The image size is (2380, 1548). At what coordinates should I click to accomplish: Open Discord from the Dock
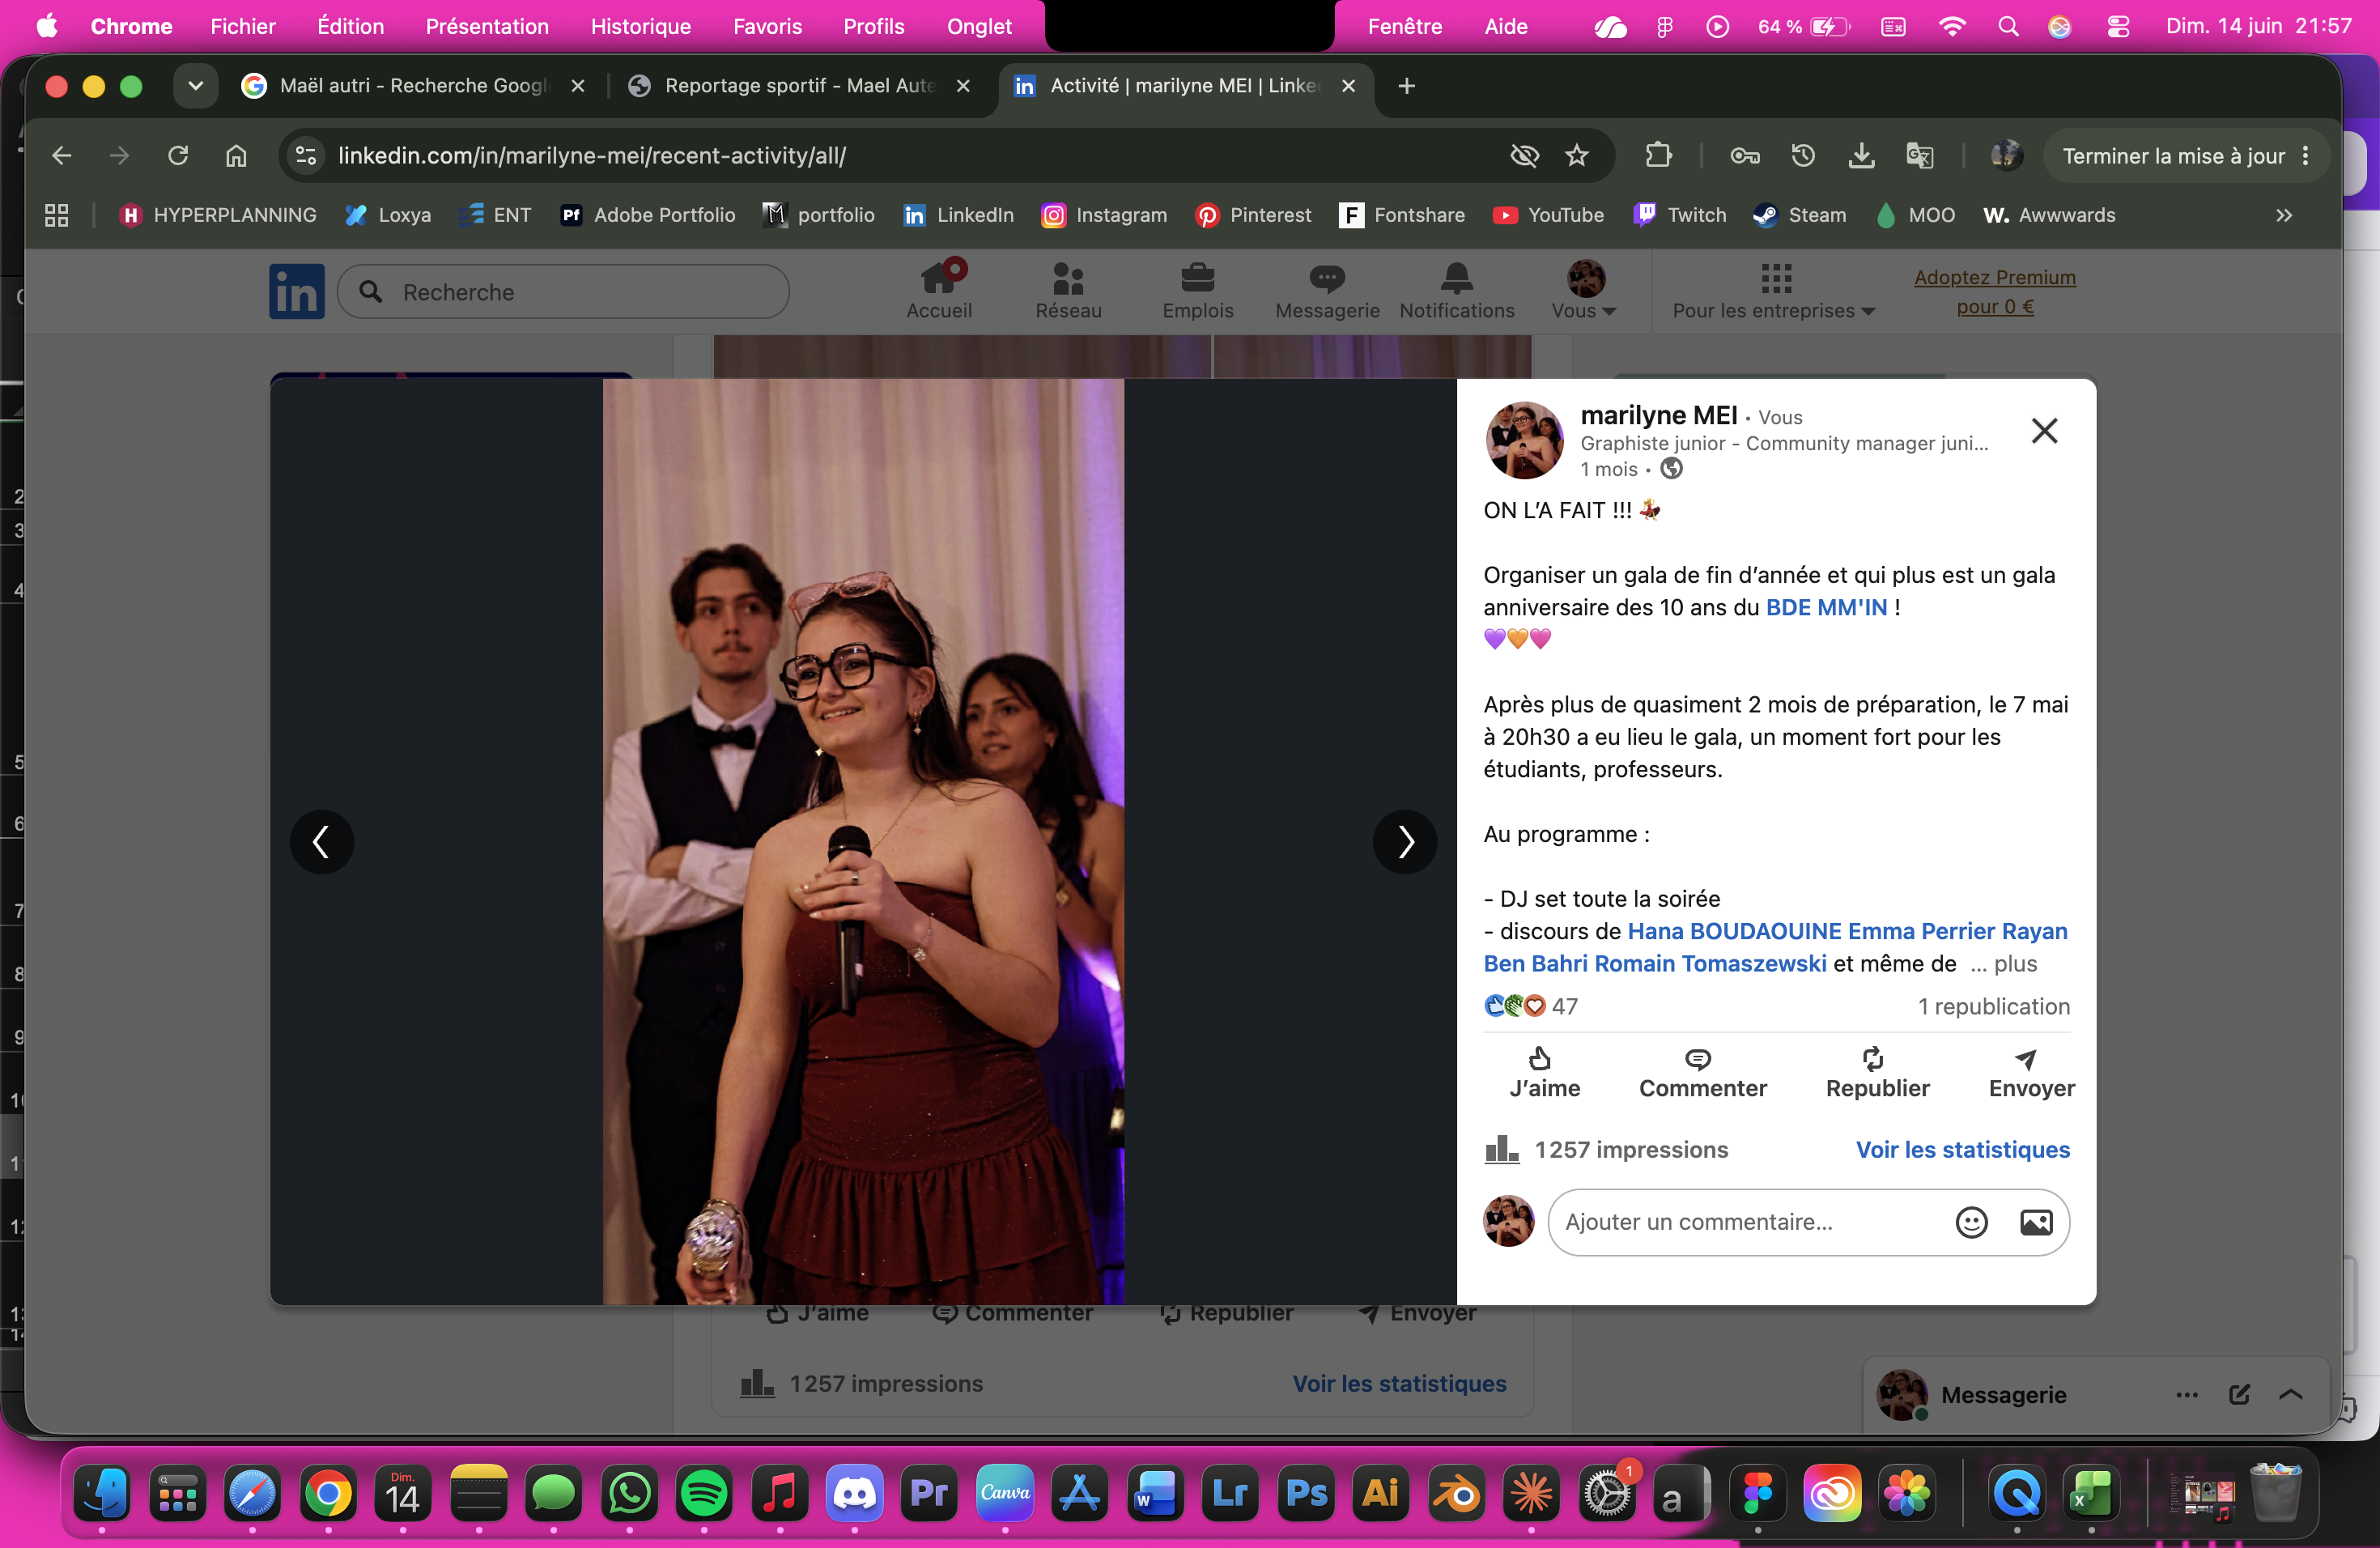pyautogui.click(x=854, y=1494)
